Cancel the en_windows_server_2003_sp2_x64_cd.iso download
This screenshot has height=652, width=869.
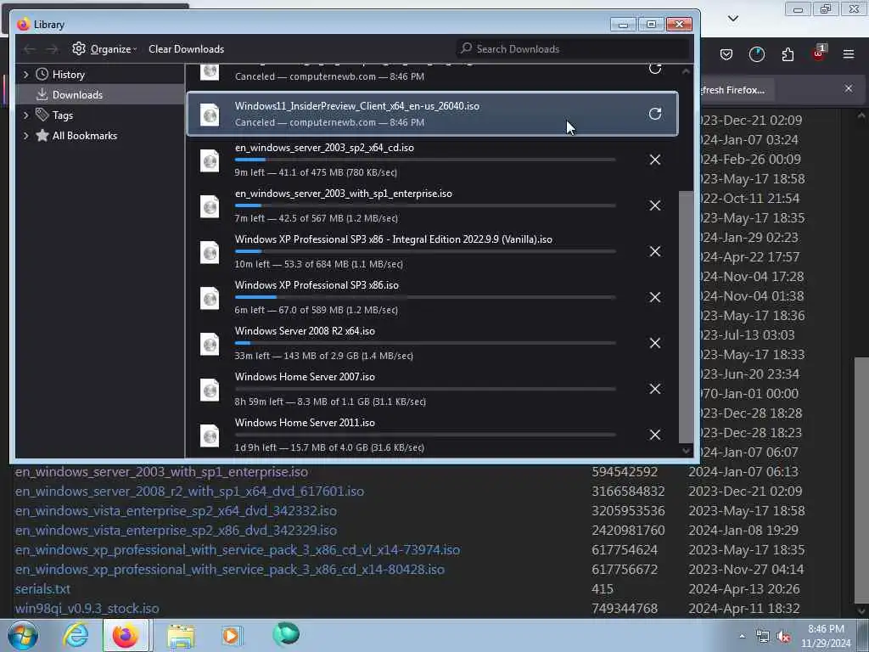[x=655, y=160]
